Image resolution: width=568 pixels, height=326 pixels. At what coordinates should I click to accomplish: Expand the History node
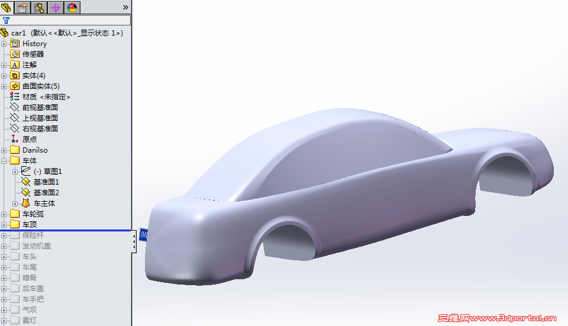pyautogui.click(x=4, y=44)
